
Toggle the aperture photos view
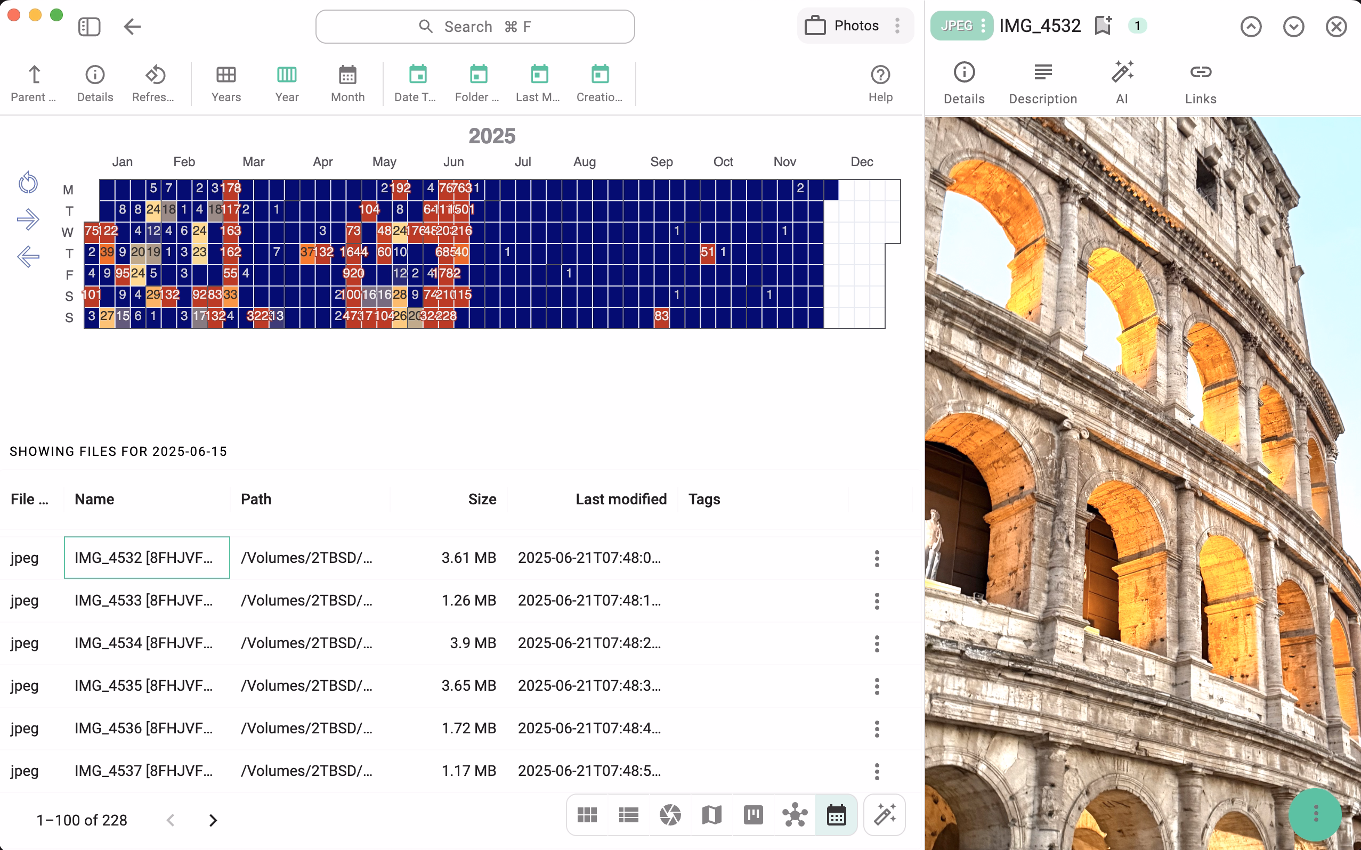(x=669, y=814)
